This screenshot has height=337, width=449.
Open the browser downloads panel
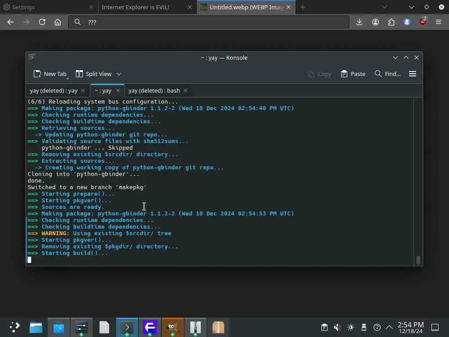[x=360, y=22]
